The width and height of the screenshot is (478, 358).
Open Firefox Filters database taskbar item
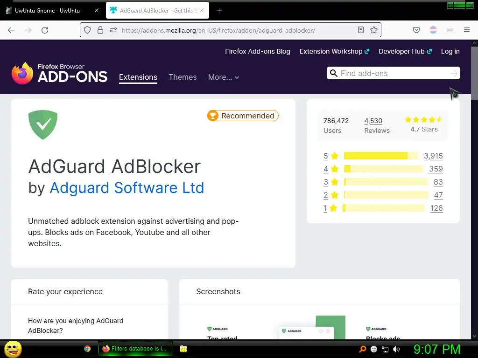coord(135,349)
